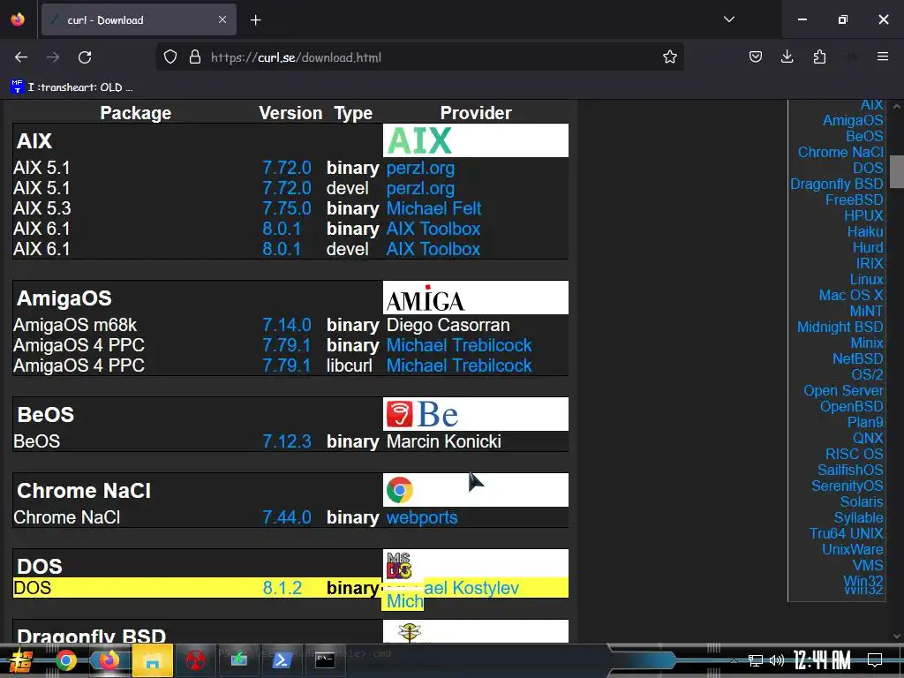Open AIX Toolbox link for AIX 6.1 binary
This screenshot has height=678, width=904.
(433, 229)
